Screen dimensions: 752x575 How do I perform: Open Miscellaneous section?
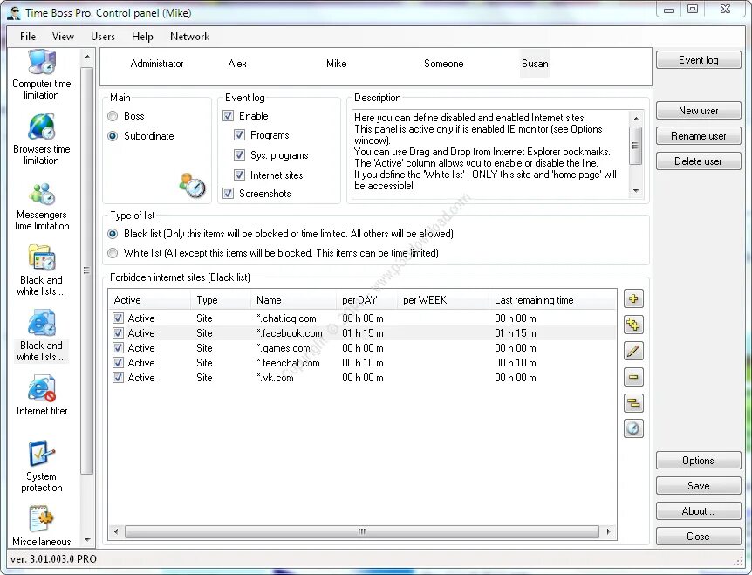pos(41,525)
